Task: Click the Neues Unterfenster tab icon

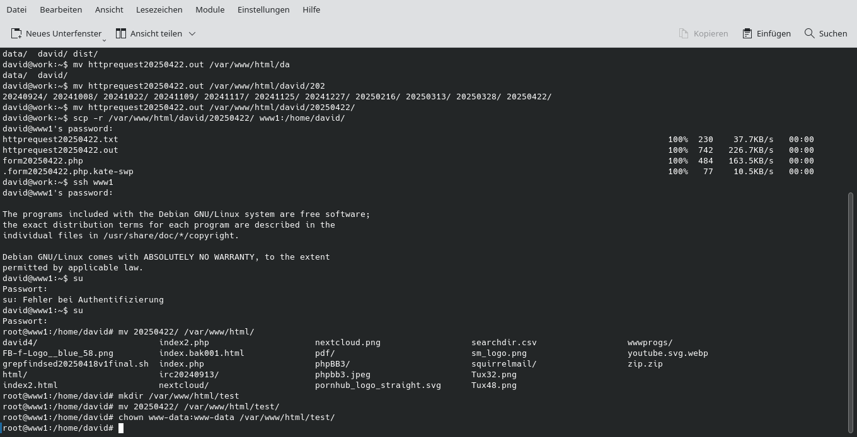Action: click(x=15, y=33)
